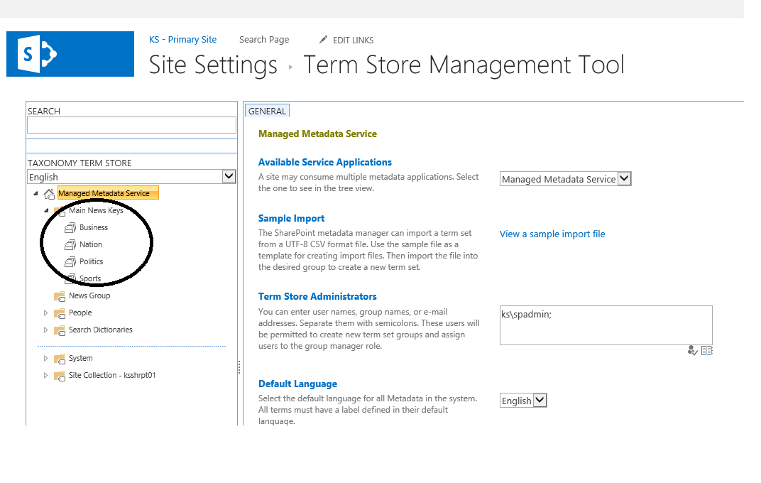This screenshot has height=483, width=761.
Task: Click the EDIT LINKS pencil icon
Action: pyautogui.click(x=323, y=40)
